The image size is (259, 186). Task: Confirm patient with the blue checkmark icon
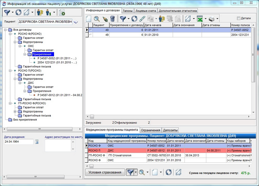click(76, 22)
